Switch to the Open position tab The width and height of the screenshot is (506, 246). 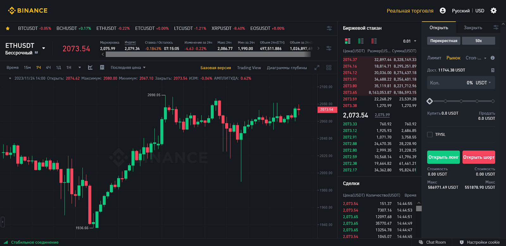pyautogui.click(x=439, y=27)
